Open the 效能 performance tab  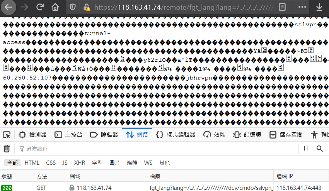[214, 135]
